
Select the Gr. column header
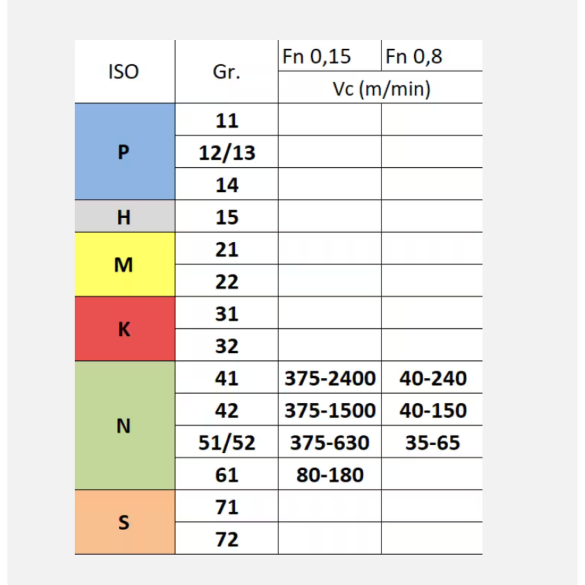pyautogui.click(x=226, y=72)
